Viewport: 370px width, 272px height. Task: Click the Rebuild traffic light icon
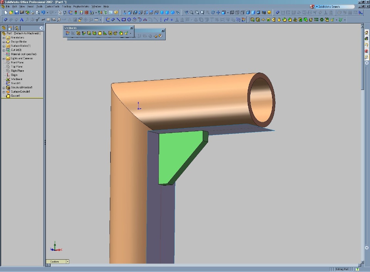point(76,12)
